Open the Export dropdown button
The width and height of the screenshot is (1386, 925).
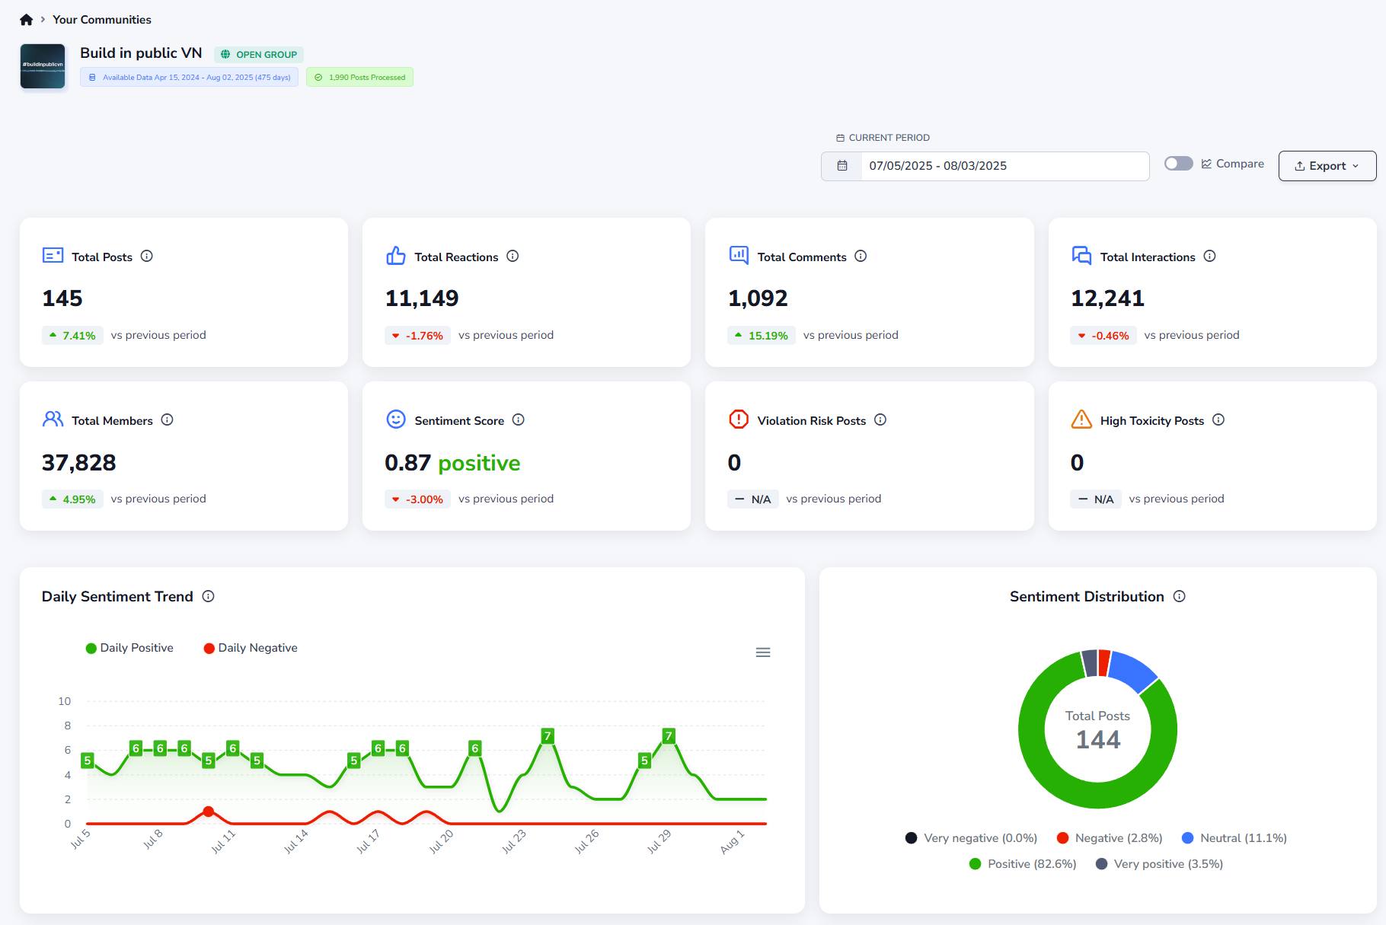[x=1327, y=166]
